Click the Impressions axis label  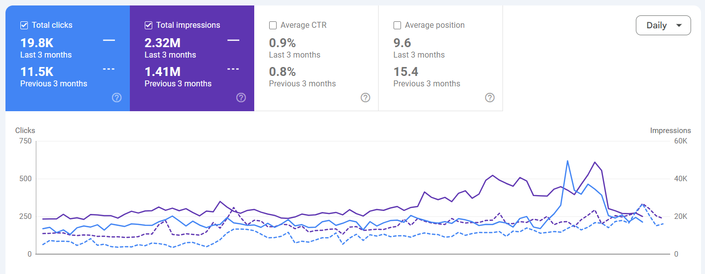pyautogui.click(x=670, y=131)
